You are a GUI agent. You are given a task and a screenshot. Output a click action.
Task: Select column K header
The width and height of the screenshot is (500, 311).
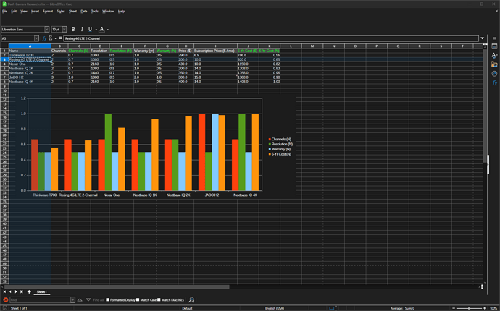269,46
